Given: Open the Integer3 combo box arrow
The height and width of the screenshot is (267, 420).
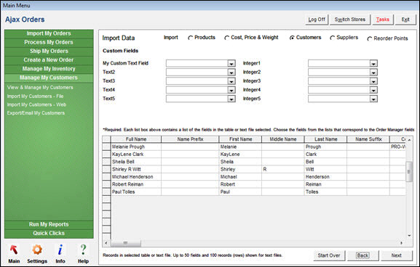Looking at the screenshot, I should [x=373, y=81].
